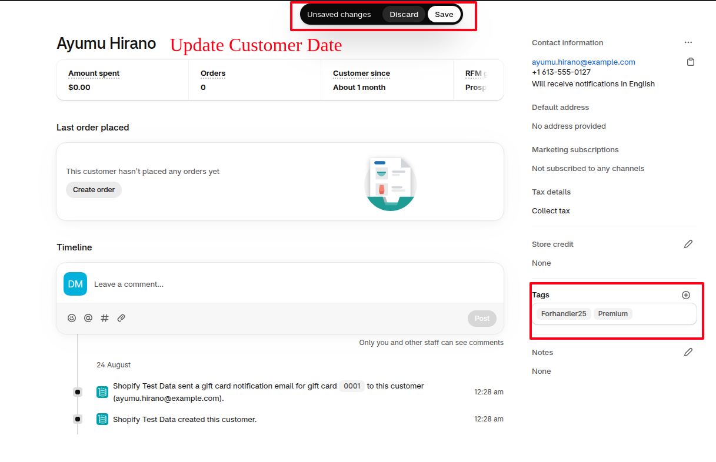Edit Notes using the pencil icon
Viewport: 716px width, 462px height.
click(x=688, y=352)
